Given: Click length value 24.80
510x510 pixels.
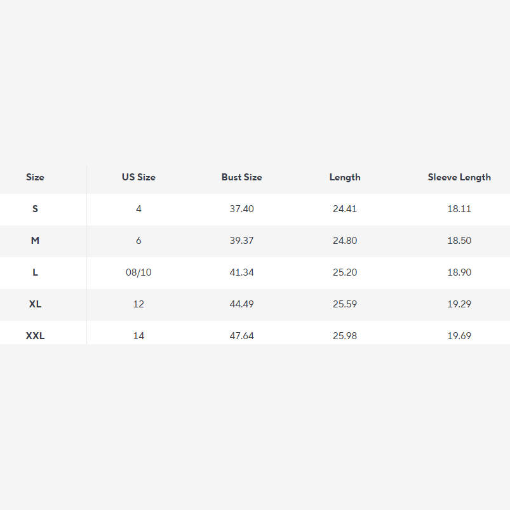Looking at the screenshot, I should click(345, 240).
